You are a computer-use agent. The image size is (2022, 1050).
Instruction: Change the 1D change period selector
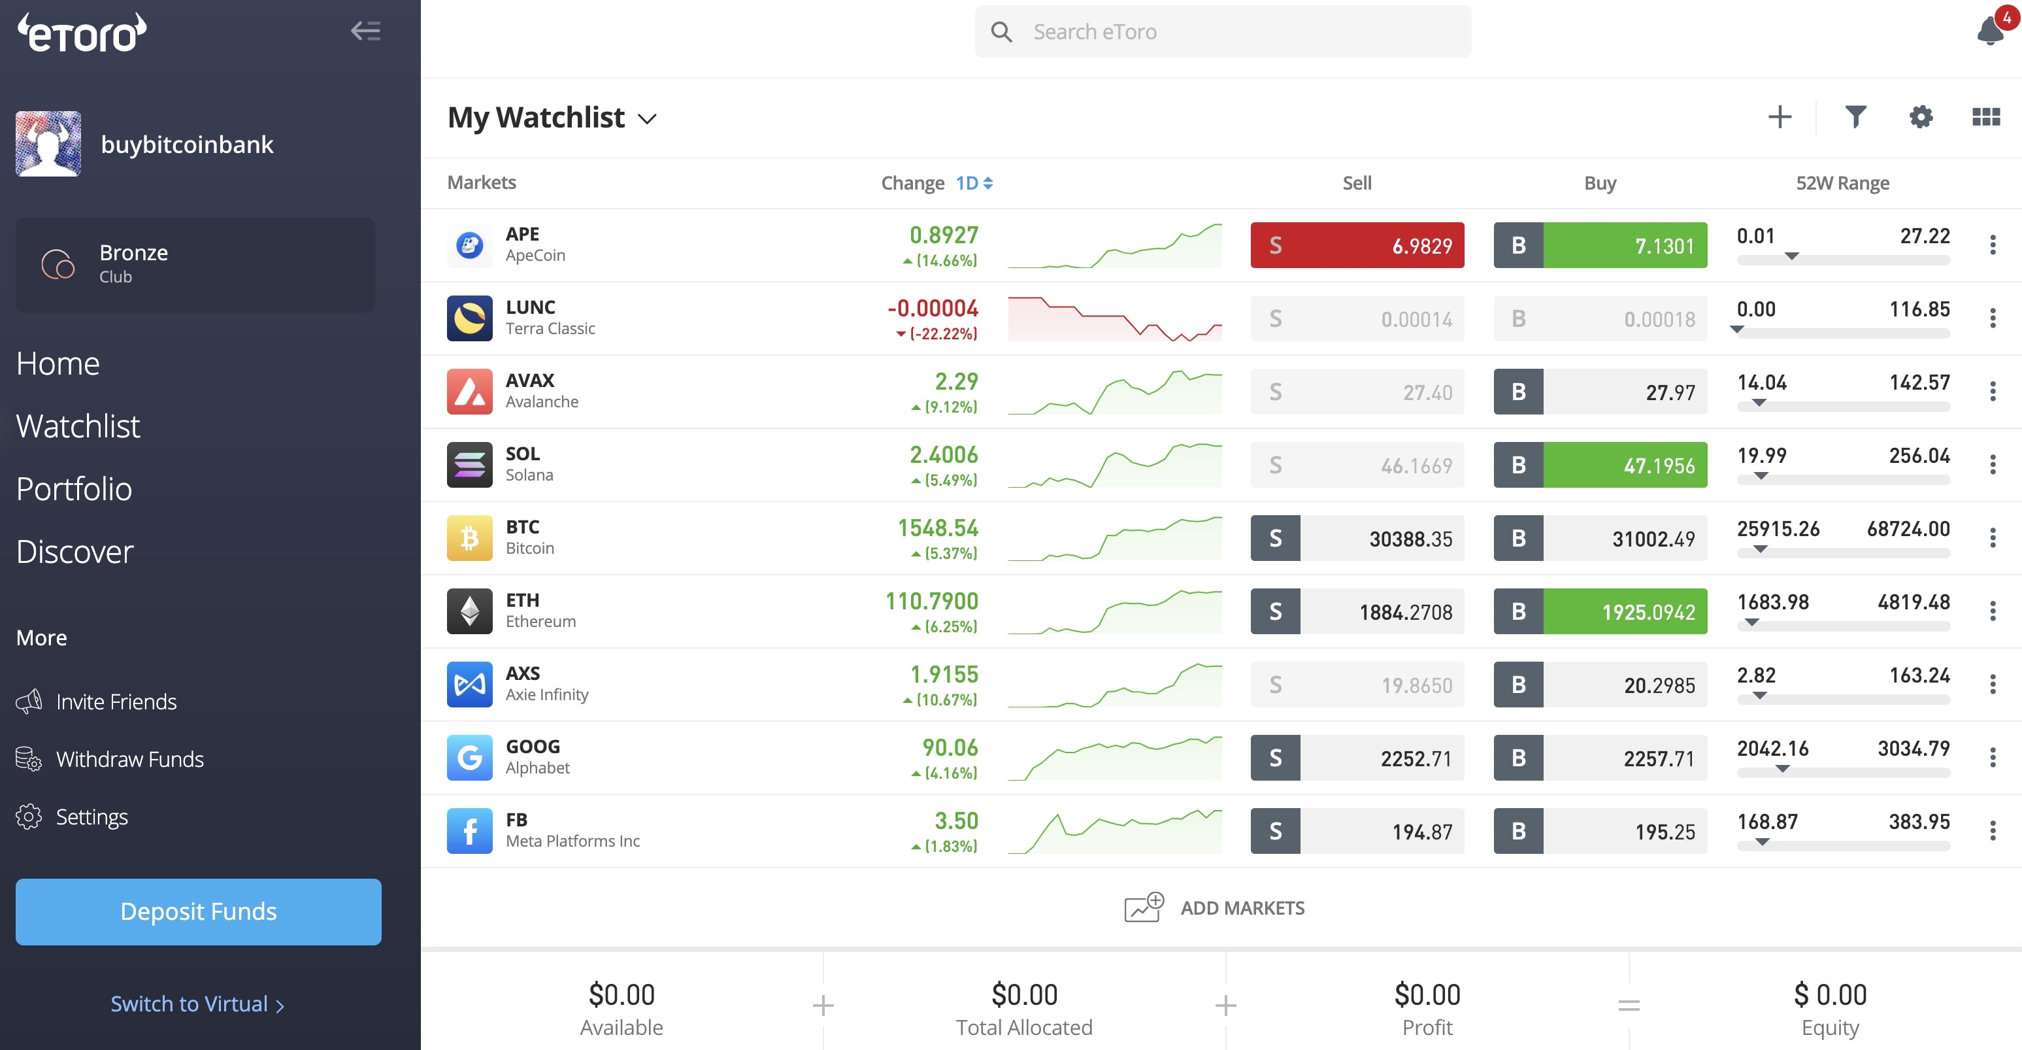click(974, 183)
